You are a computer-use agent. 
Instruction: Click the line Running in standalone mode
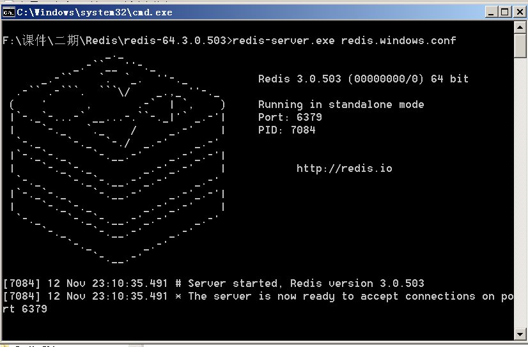click(341, 104)
